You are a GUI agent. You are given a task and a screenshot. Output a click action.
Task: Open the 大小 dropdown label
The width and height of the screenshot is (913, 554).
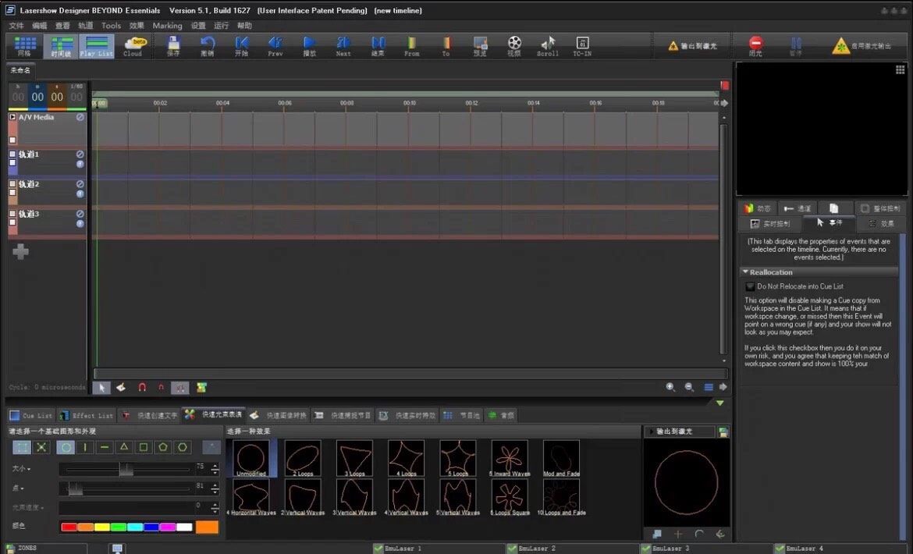click(21, 468)
